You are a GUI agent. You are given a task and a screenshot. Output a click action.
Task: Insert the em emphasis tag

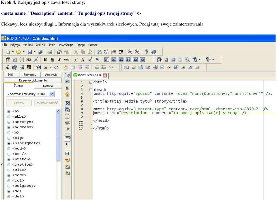point(66,60)
